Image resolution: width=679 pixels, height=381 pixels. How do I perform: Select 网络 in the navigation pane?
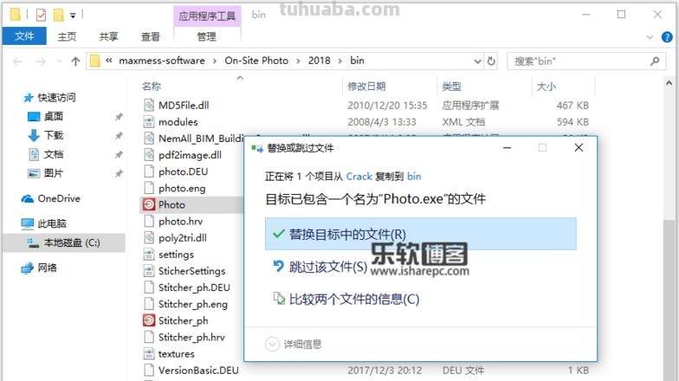[47, 268]
